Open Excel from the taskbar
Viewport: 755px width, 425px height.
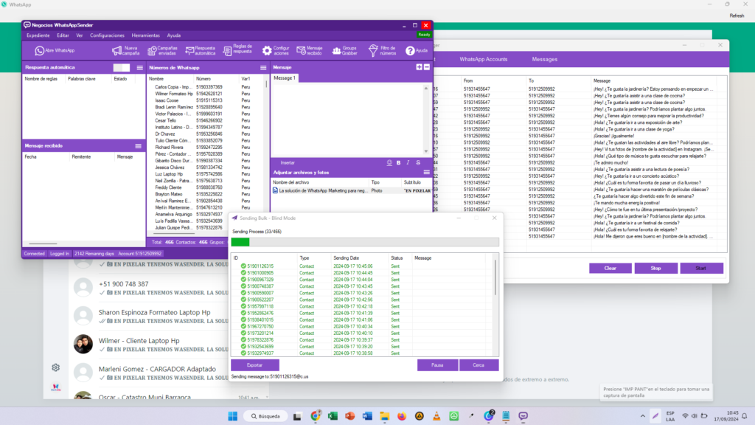click(x=333, y=416)
